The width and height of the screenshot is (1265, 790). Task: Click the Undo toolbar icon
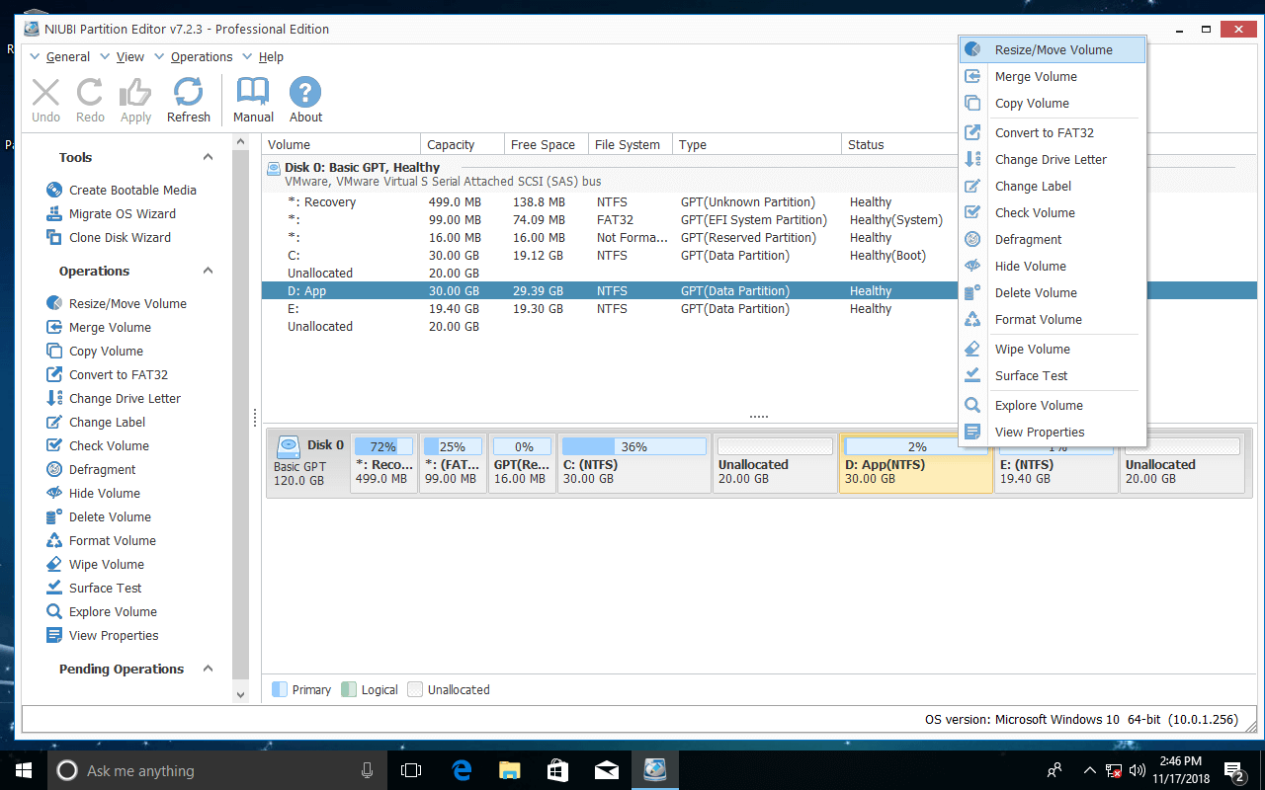(45, 101)
